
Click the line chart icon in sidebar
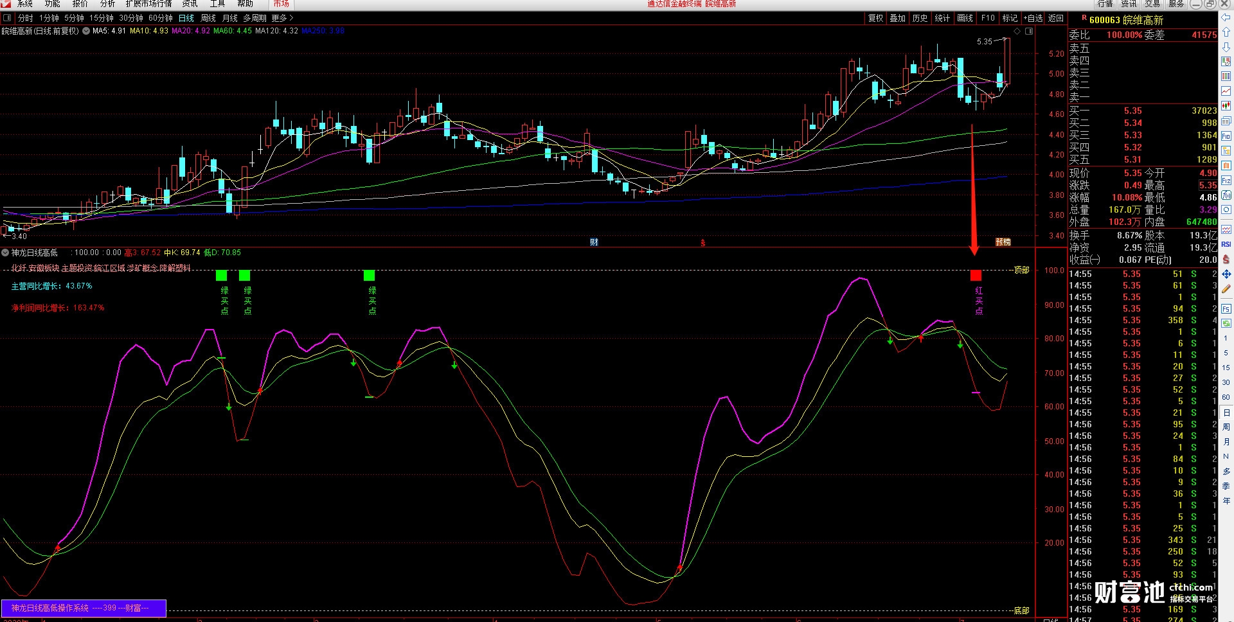(x=1226, y=91)
